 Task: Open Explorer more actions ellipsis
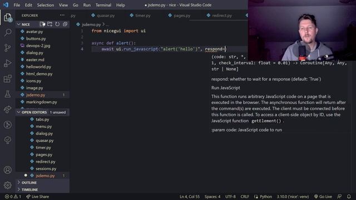62,15
